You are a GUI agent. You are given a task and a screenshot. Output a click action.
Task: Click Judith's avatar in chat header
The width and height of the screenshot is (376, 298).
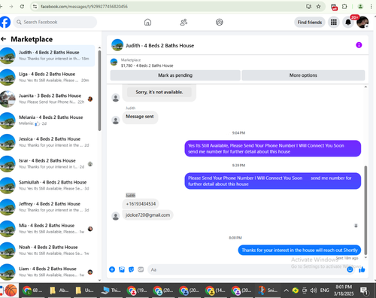point(117,45)
